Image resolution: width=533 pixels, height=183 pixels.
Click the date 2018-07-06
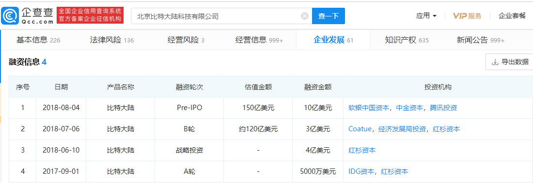pos(61,129)
